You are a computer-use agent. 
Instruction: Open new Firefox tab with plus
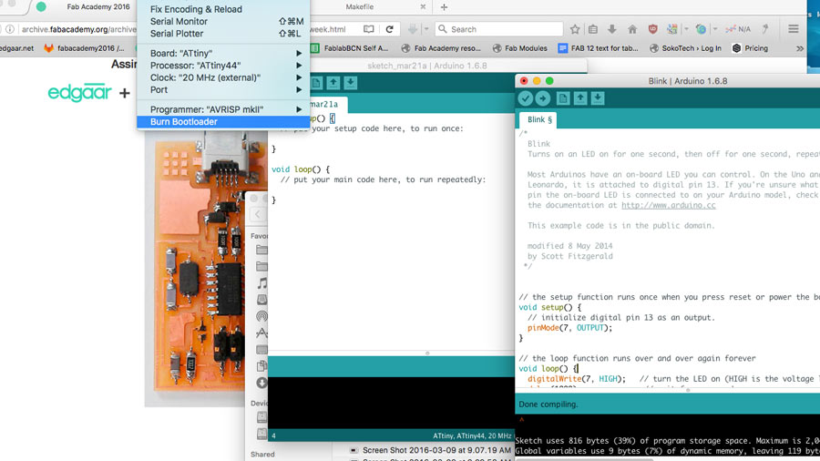pos(444,7)
